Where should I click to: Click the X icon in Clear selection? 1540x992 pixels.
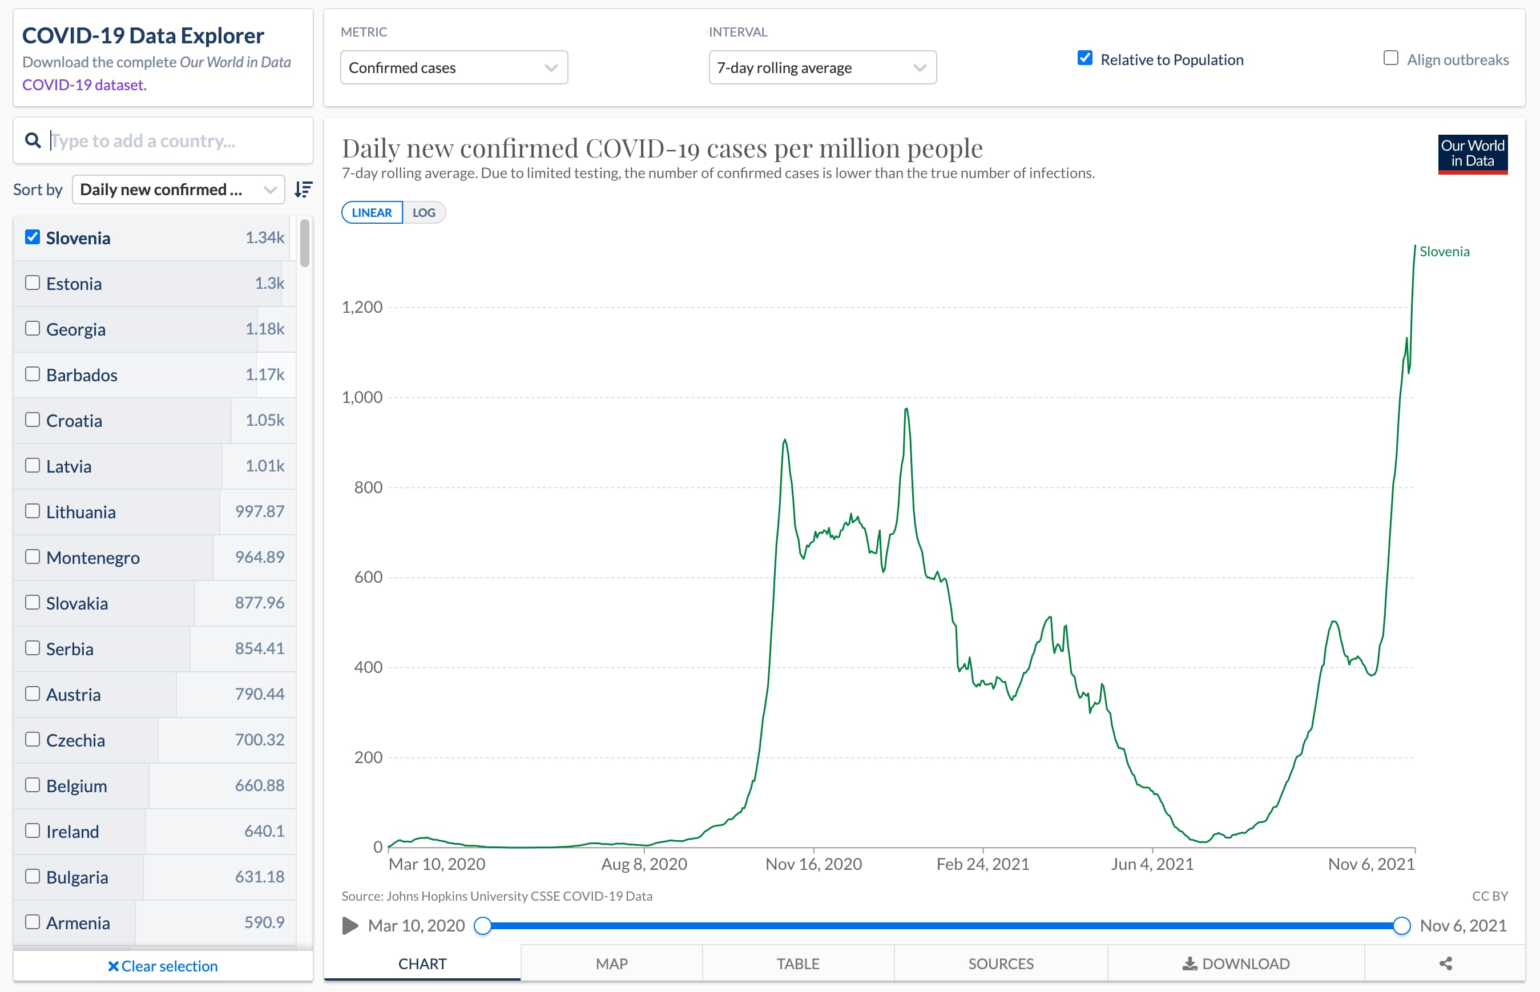tap(114, 966)
